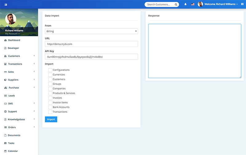Expand the SMS menu chevron

[34, 103]
